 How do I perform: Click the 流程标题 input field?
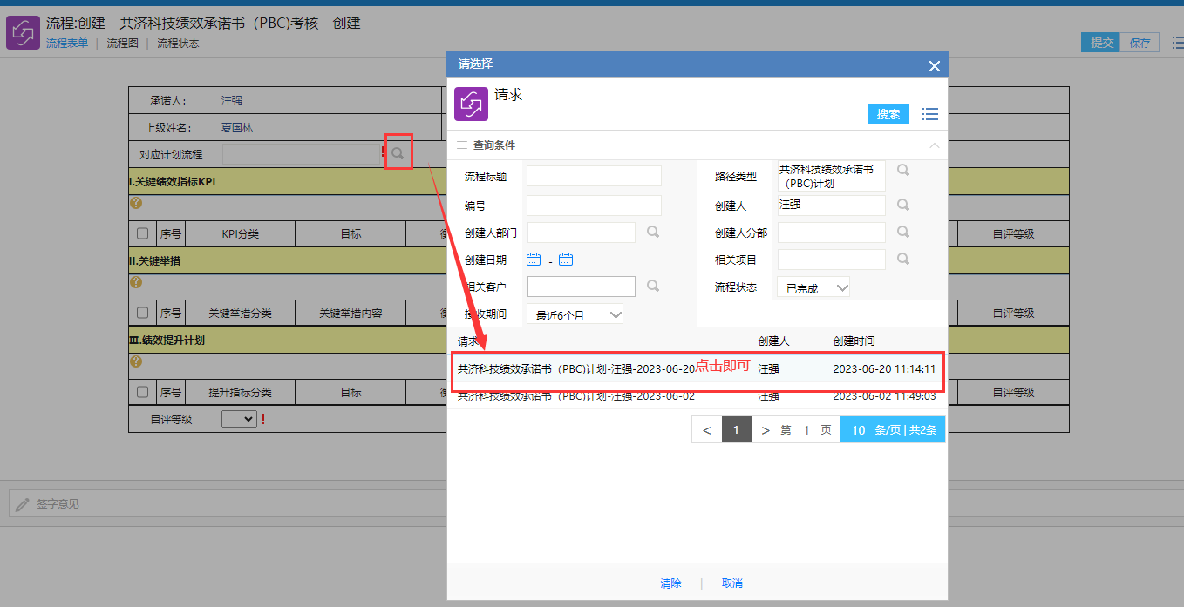tap(594, 177)
